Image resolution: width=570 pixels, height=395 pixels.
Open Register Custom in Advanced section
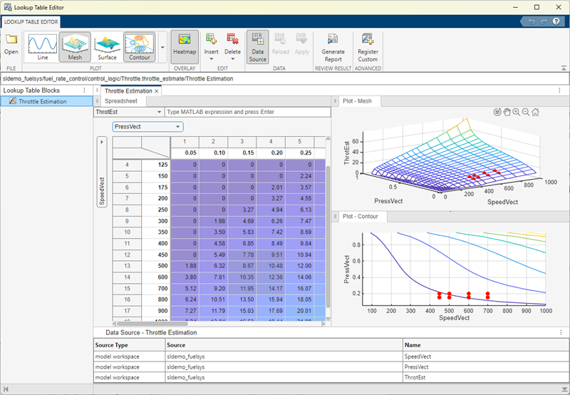[368, 46]
